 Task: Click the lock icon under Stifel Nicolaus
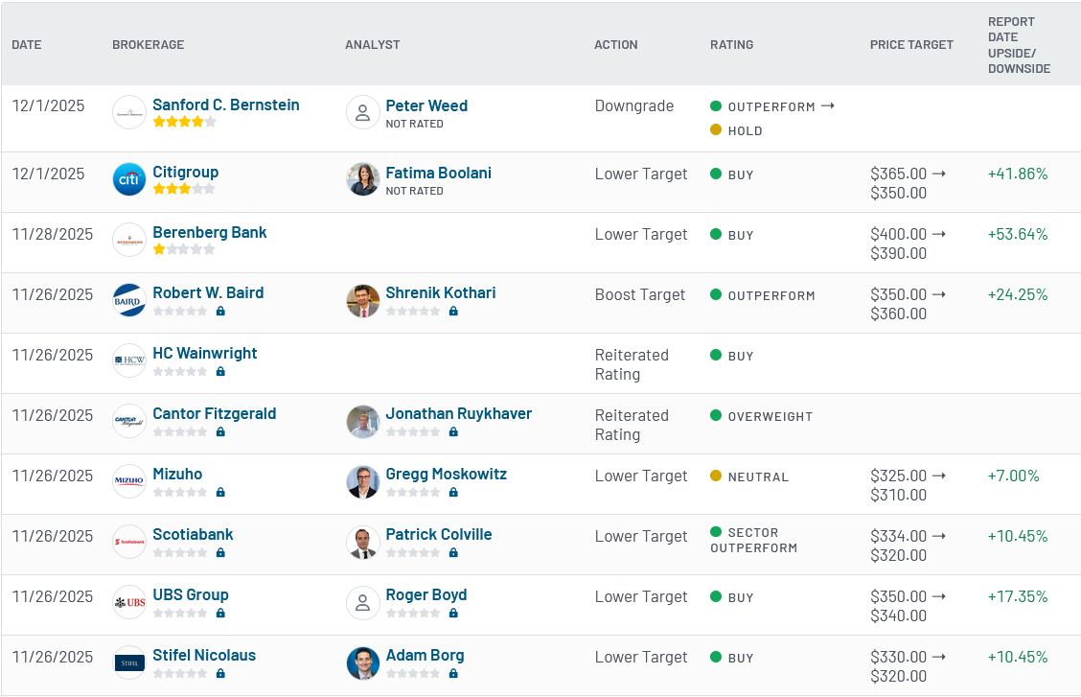pyautogui.click(x=220, y=674)
